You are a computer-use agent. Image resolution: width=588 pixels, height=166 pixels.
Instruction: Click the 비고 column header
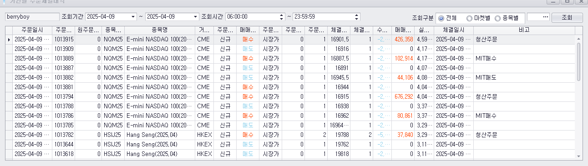[x=524, y=30]
